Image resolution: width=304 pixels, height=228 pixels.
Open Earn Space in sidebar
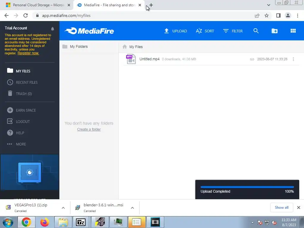coord(21,110)
